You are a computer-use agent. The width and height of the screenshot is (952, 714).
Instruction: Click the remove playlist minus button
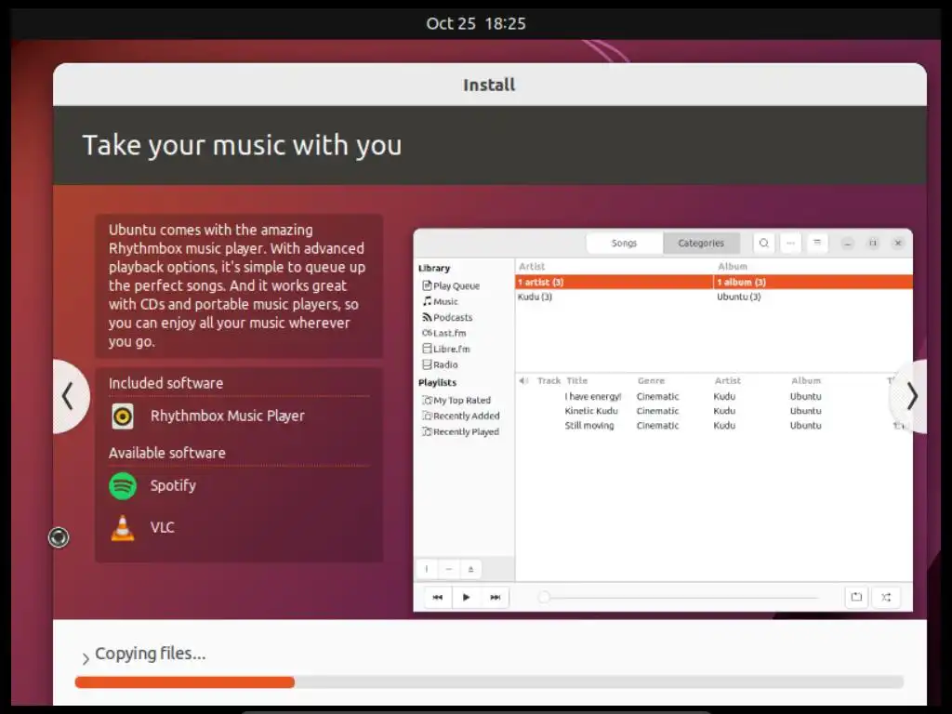(x=449, y=570)
